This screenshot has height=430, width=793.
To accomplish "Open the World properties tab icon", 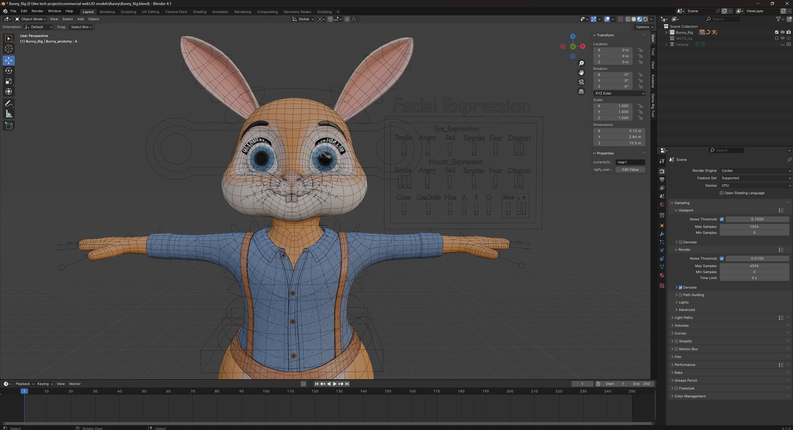I will (662, 205).
